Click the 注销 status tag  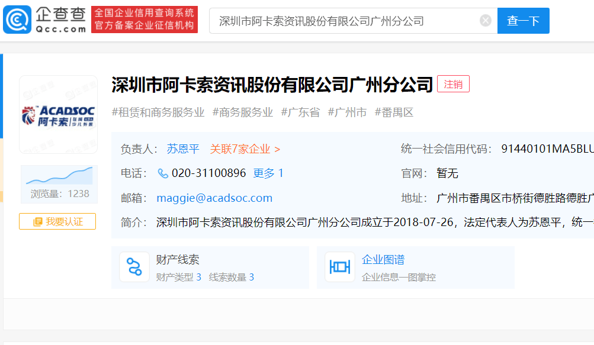[453, 84]
